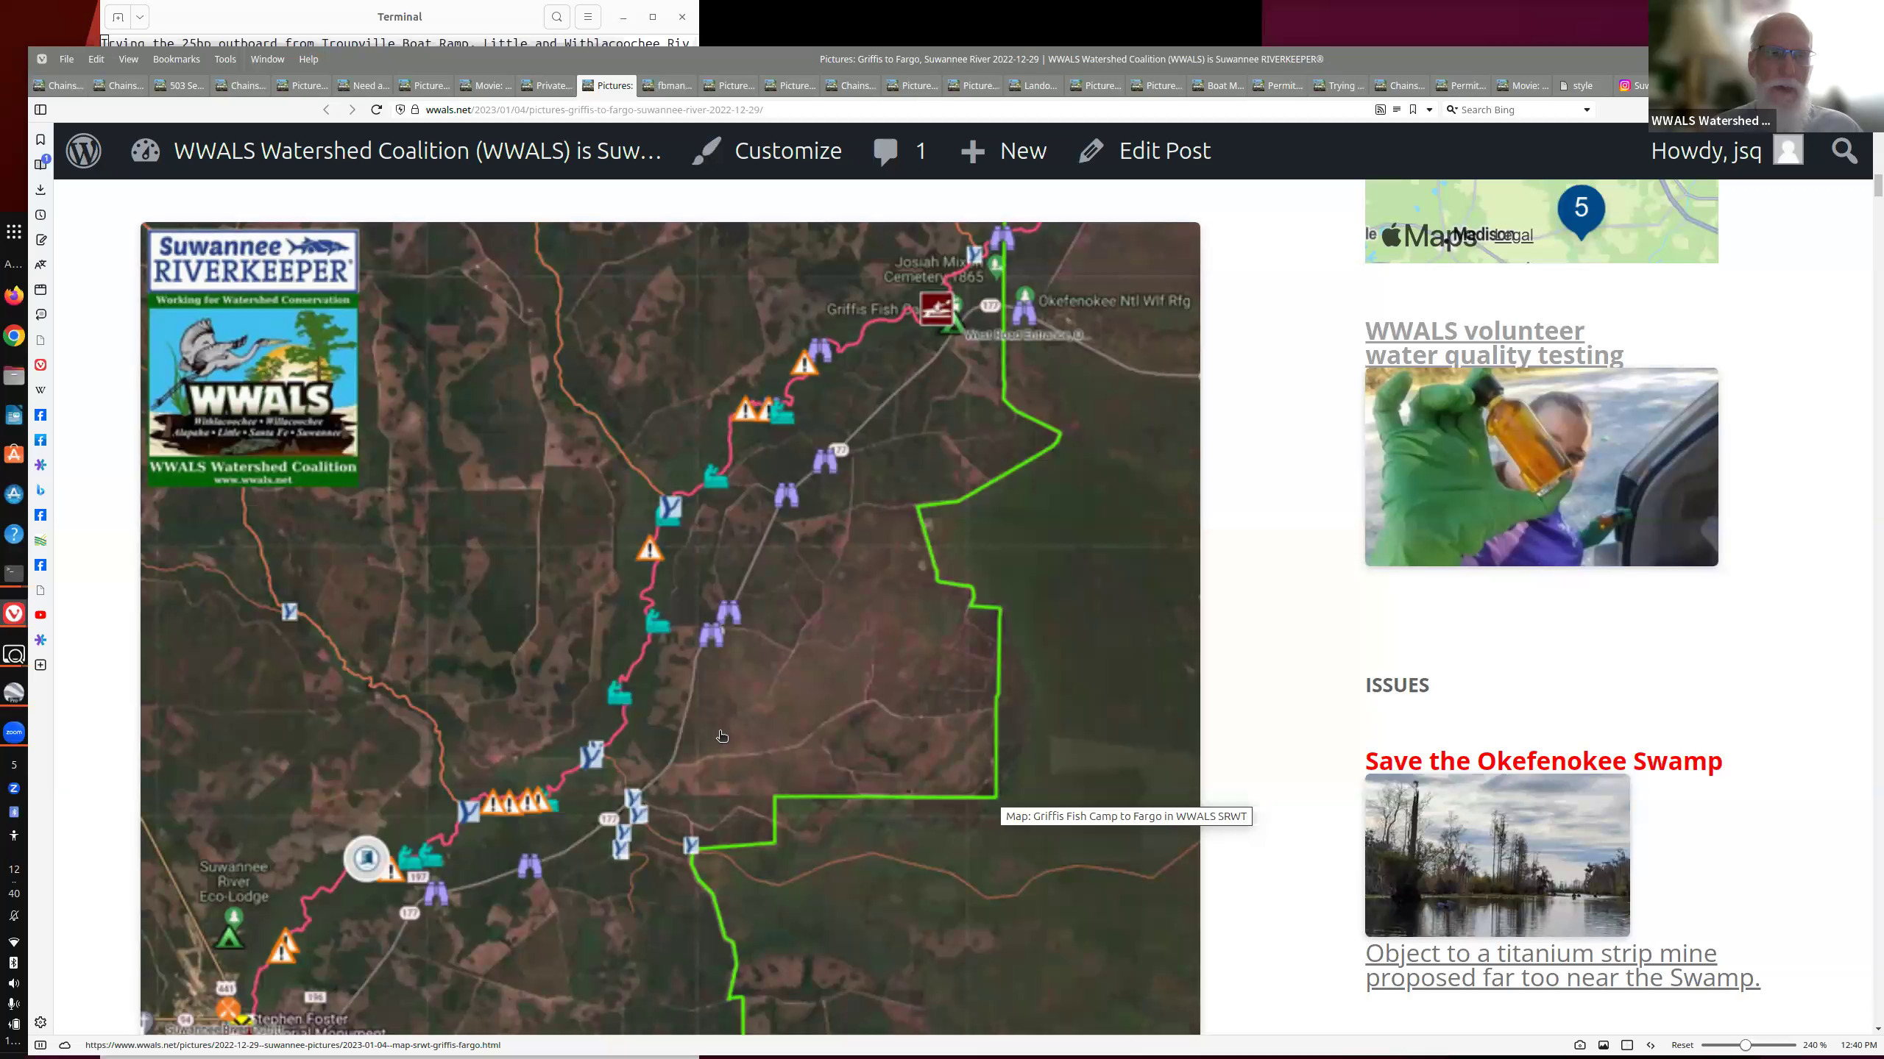Open the Bookmarks menu
The height and width of the screenshot is (1059, 1884).
pos(176,59)
